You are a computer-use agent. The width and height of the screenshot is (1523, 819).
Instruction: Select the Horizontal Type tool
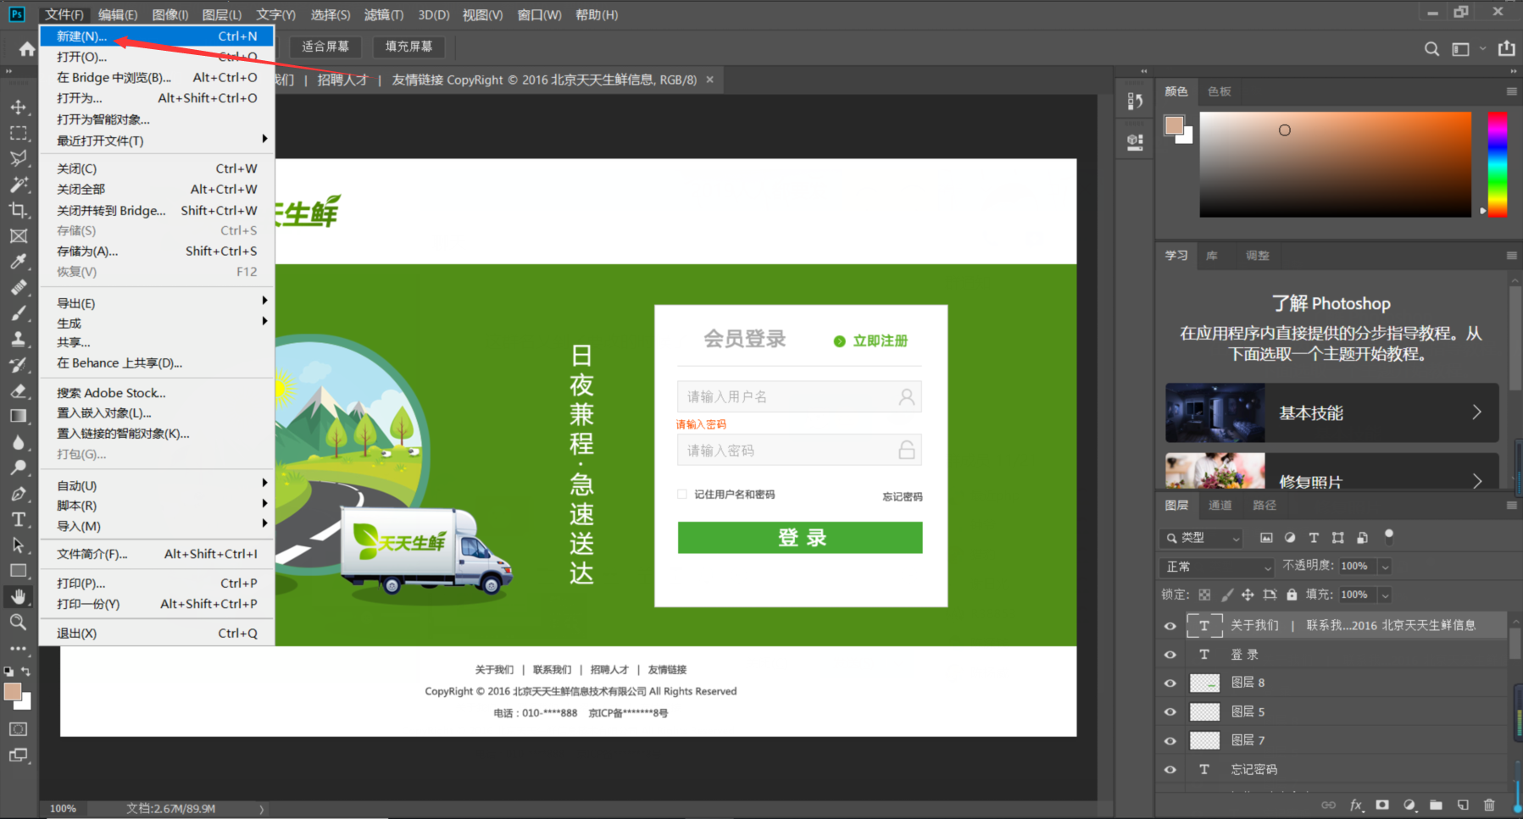click(x=18, y=519)
